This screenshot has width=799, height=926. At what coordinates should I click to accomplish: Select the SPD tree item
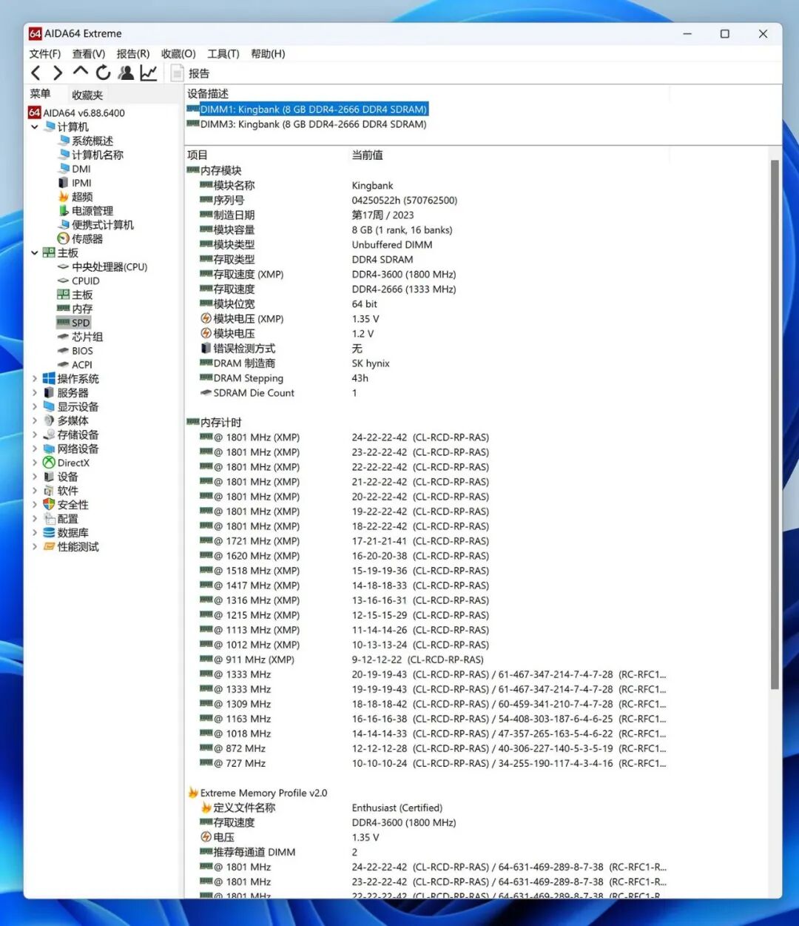[74, 323]
